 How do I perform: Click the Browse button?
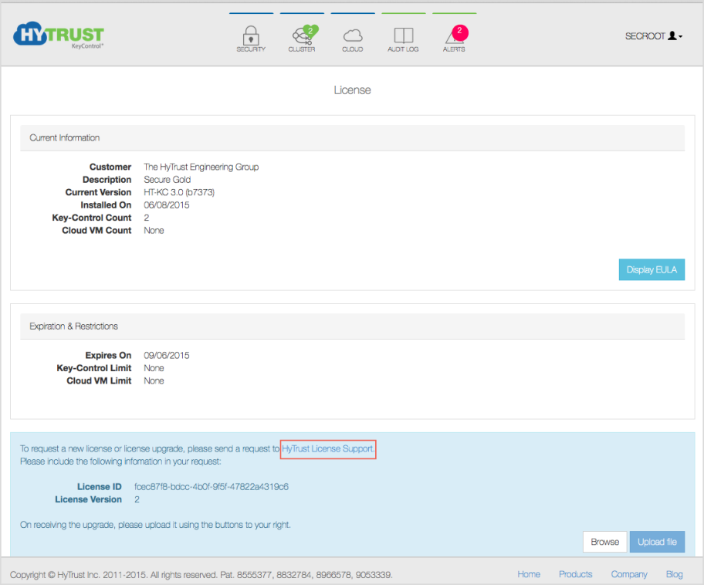(604, 542)
